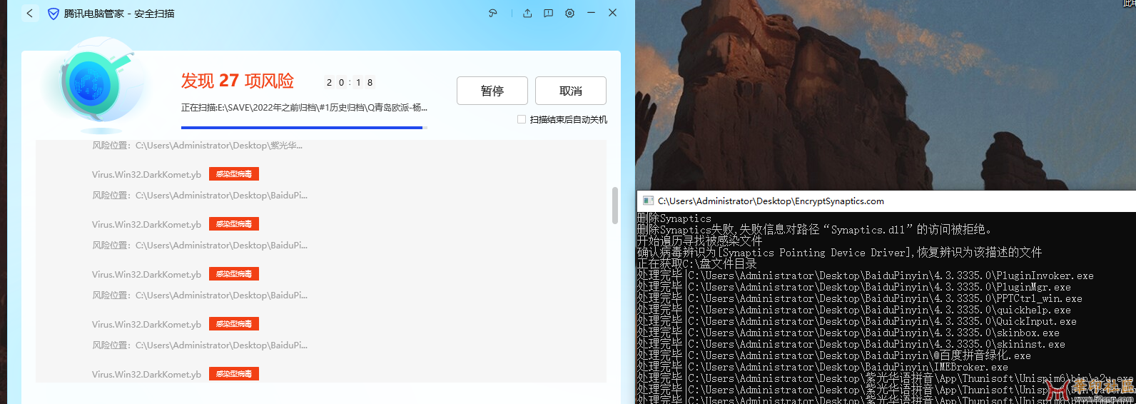The width and height of the screenshot is (1136, 404).
Task: Click console icon of EncryptSynaptics.com window
Action: click(648, 201)
